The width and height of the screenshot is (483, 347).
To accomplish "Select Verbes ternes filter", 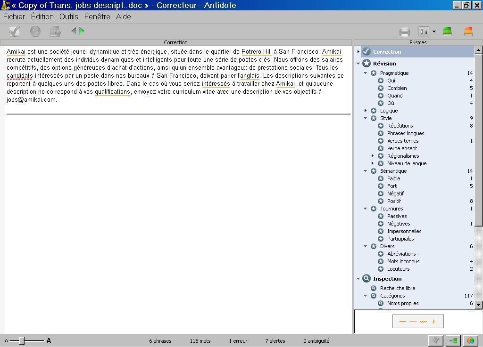I will tap(403, 141).
